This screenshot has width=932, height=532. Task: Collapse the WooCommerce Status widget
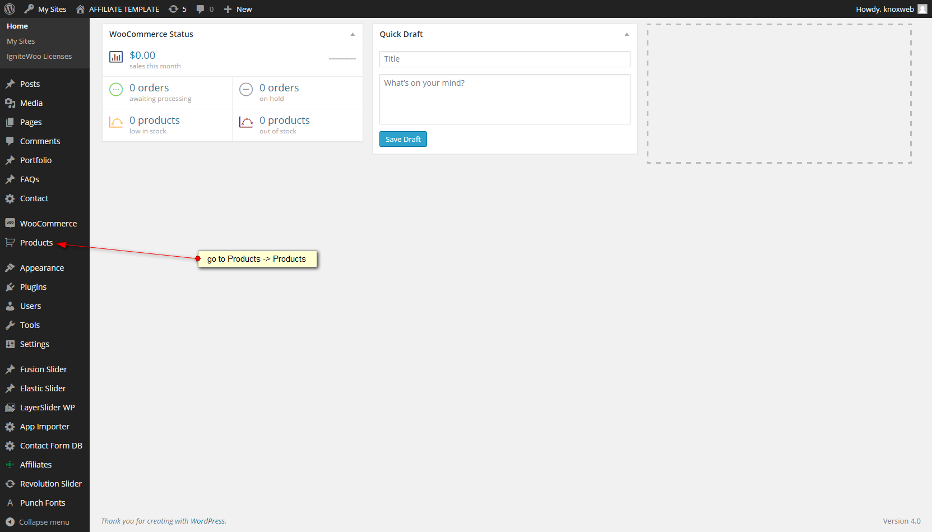coord(353,34)
